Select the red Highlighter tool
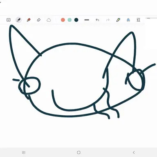The image size is (157, 157). click(29, 20)
